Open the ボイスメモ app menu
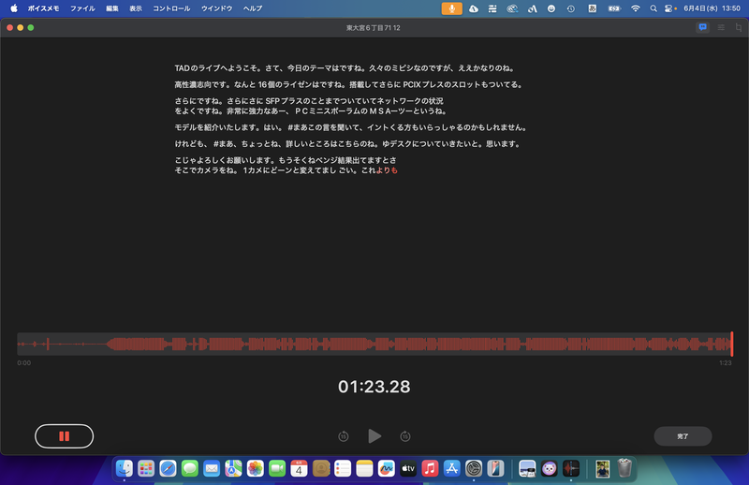This screenshot has height=485, width=749. click(43, 8)
